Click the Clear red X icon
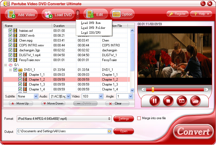 pos(110,104)
